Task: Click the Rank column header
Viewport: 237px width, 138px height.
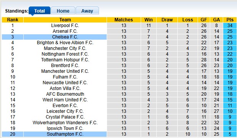Action: click(x=13, y=20)
